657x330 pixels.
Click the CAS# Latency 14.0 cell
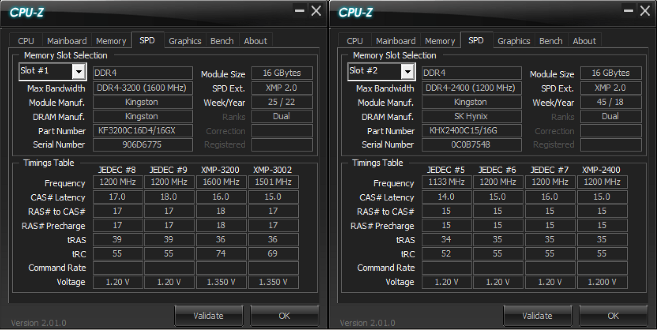[x=446, y=197]
